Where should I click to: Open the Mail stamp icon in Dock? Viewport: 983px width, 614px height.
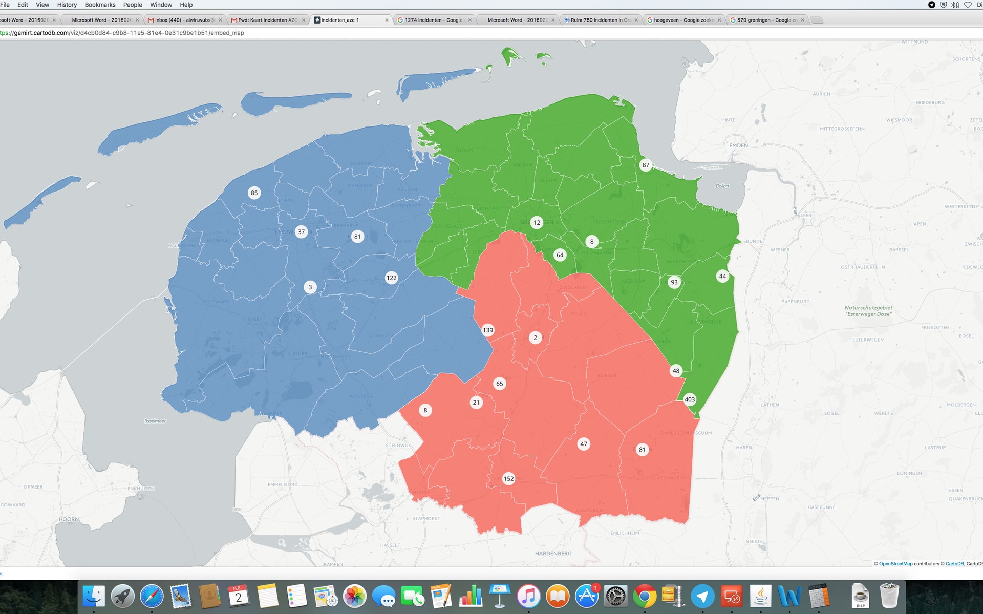pyautogui.click(x=181, y=596)
